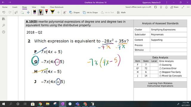Click answer choice J expression
Screen dimensions: 191x107
(x=53, y=82)
